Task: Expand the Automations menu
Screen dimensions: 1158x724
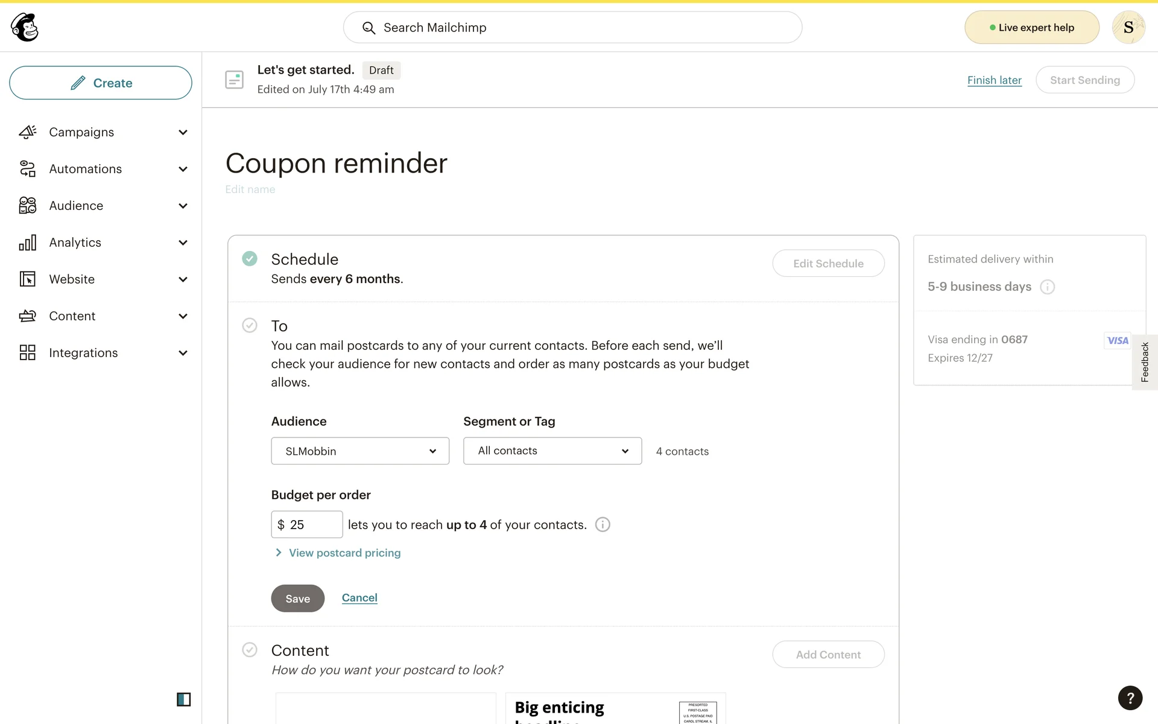Action: tap(183, 169)
